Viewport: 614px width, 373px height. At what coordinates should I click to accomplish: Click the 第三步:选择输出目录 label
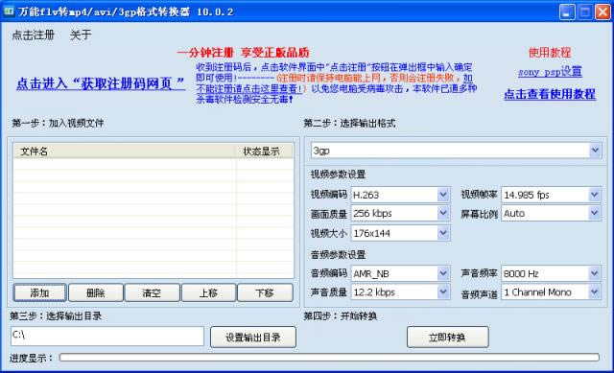click(56, 315)
